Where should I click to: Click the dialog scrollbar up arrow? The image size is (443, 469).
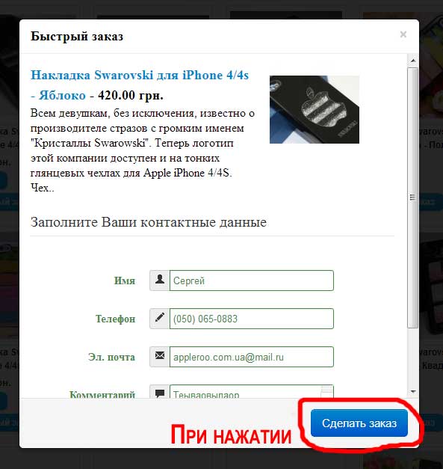(413, 61)
